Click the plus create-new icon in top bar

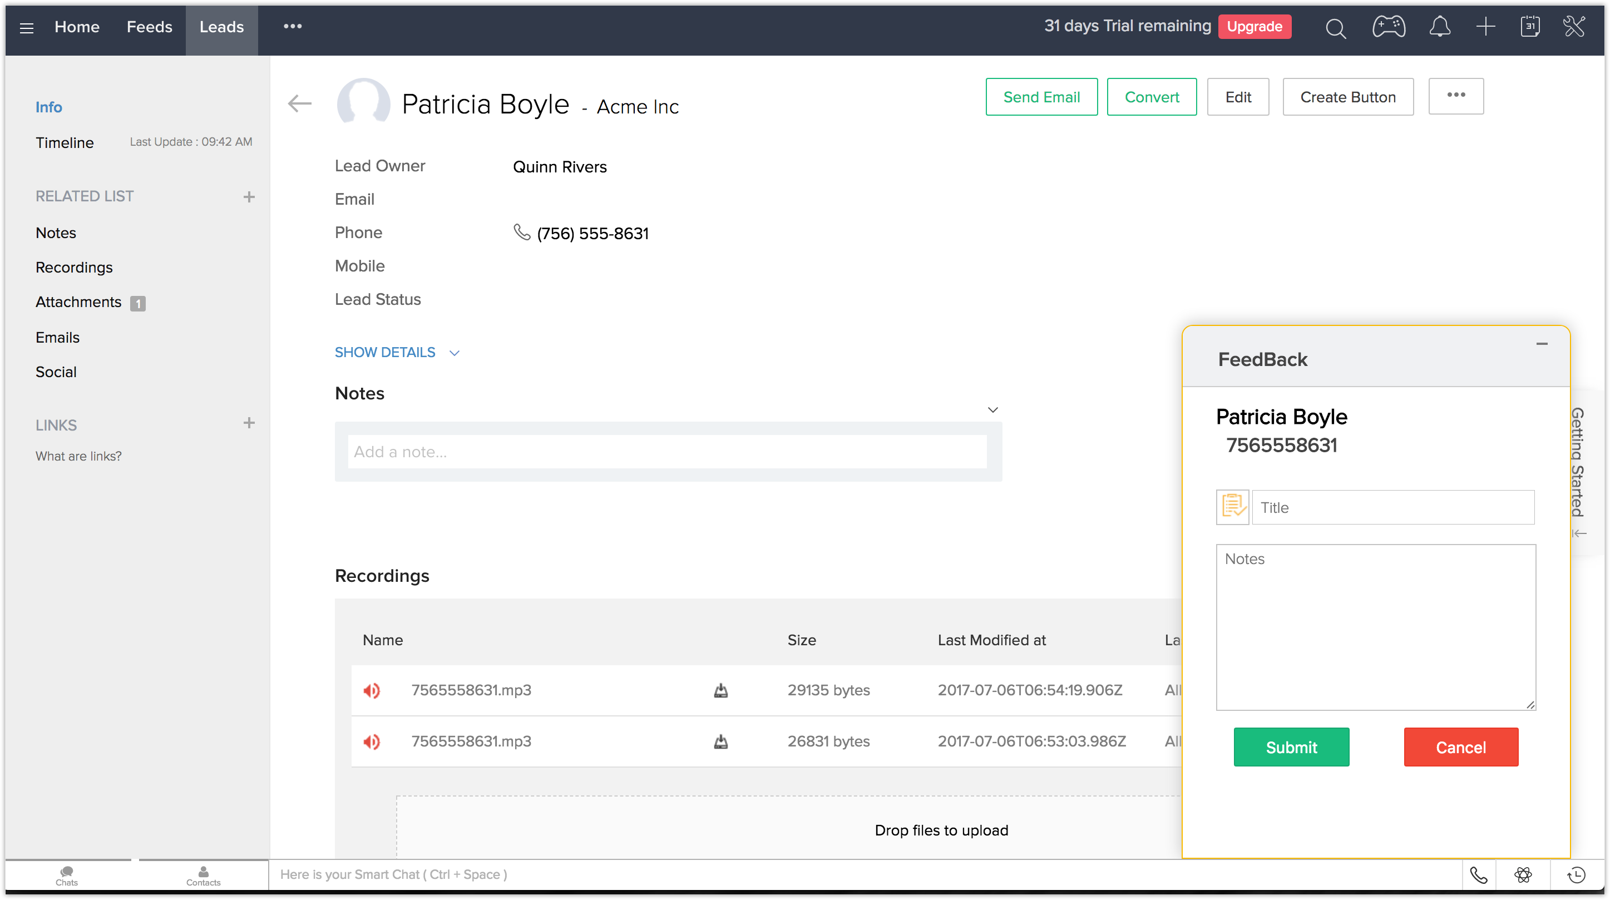1485,27
